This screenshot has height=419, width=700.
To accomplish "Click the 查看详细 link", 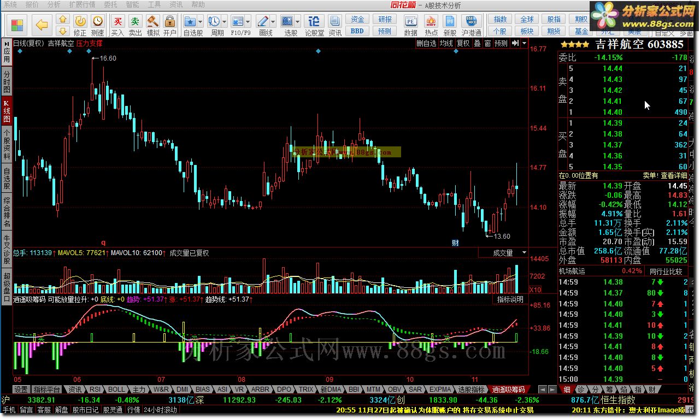I will pyautogui.click(x=674, y=175).
